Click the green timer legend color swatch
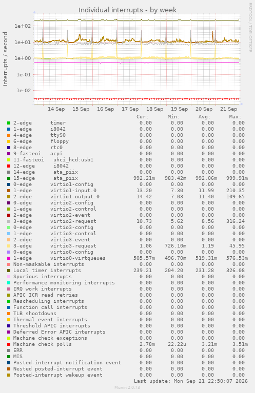This screenshot has width=255, height=393. tap(9, 123)
